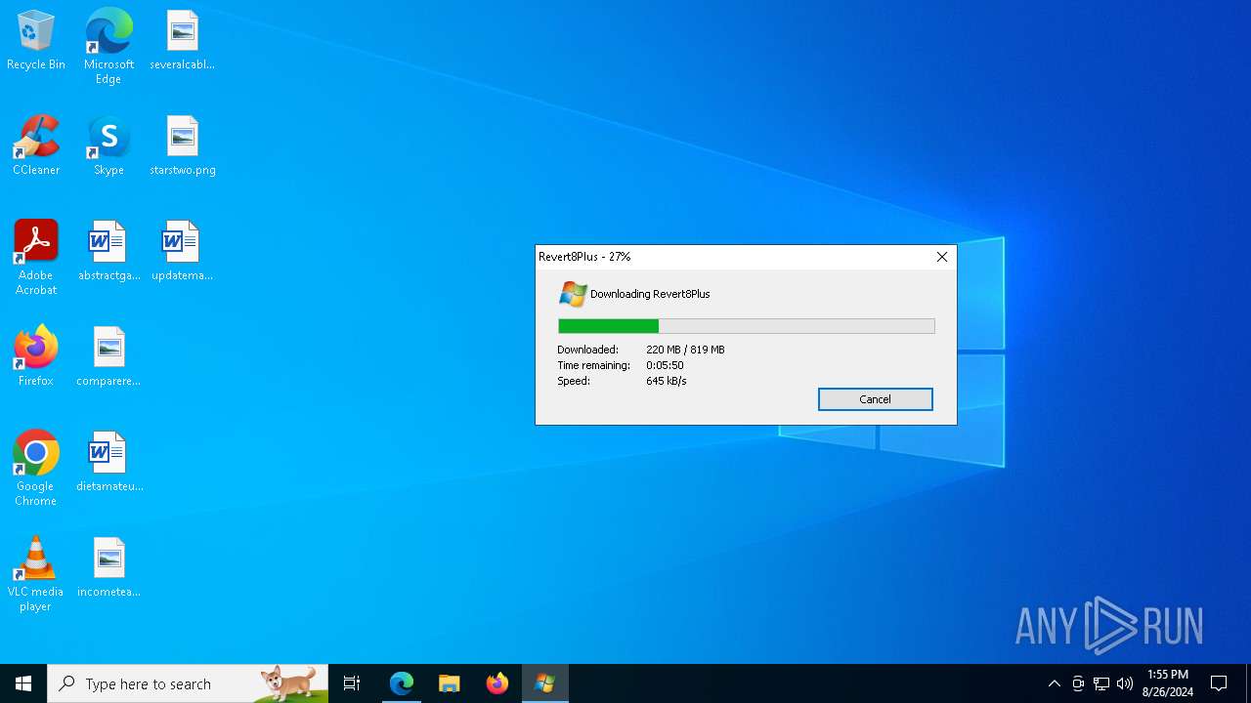Open Microsoft Edge from the taskbar

pyautogui.click(x=401, y=683)
